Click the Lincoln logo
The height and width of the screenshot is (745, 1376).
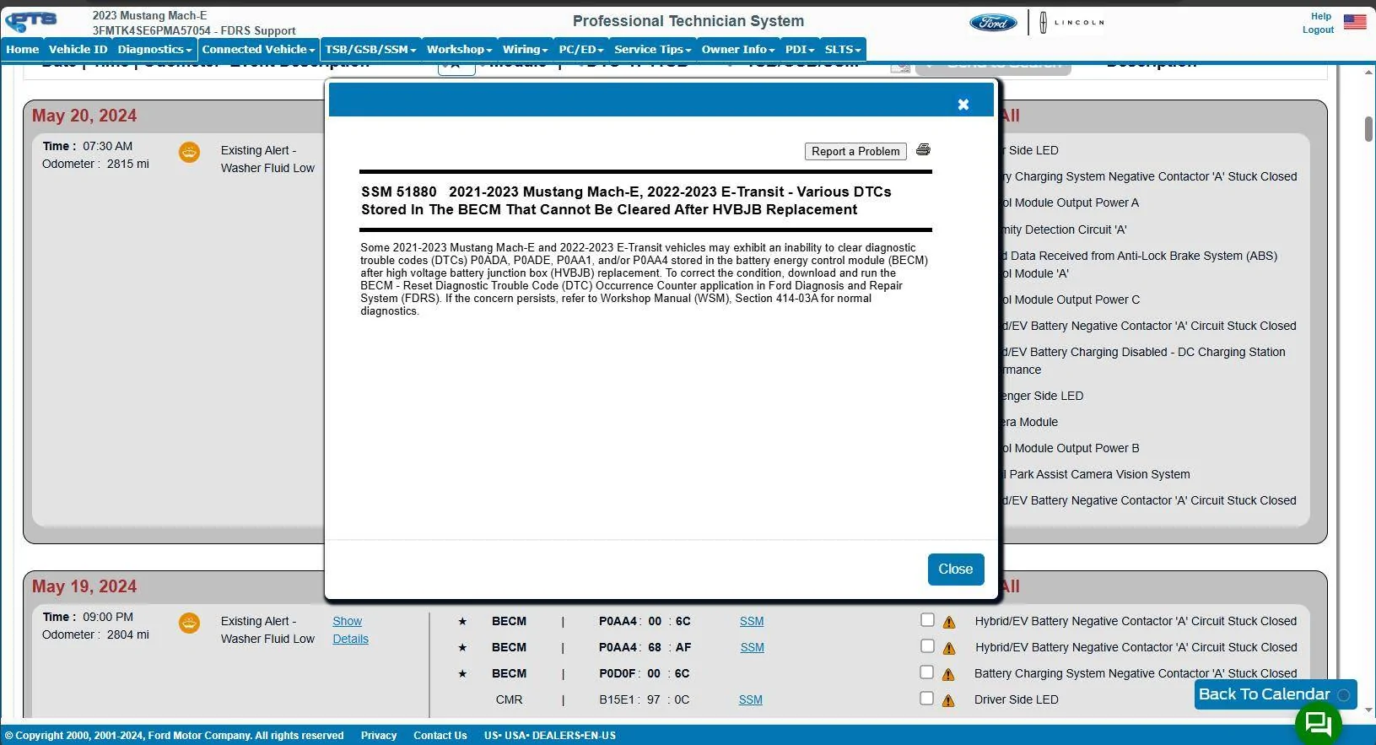pos(1071,23)
